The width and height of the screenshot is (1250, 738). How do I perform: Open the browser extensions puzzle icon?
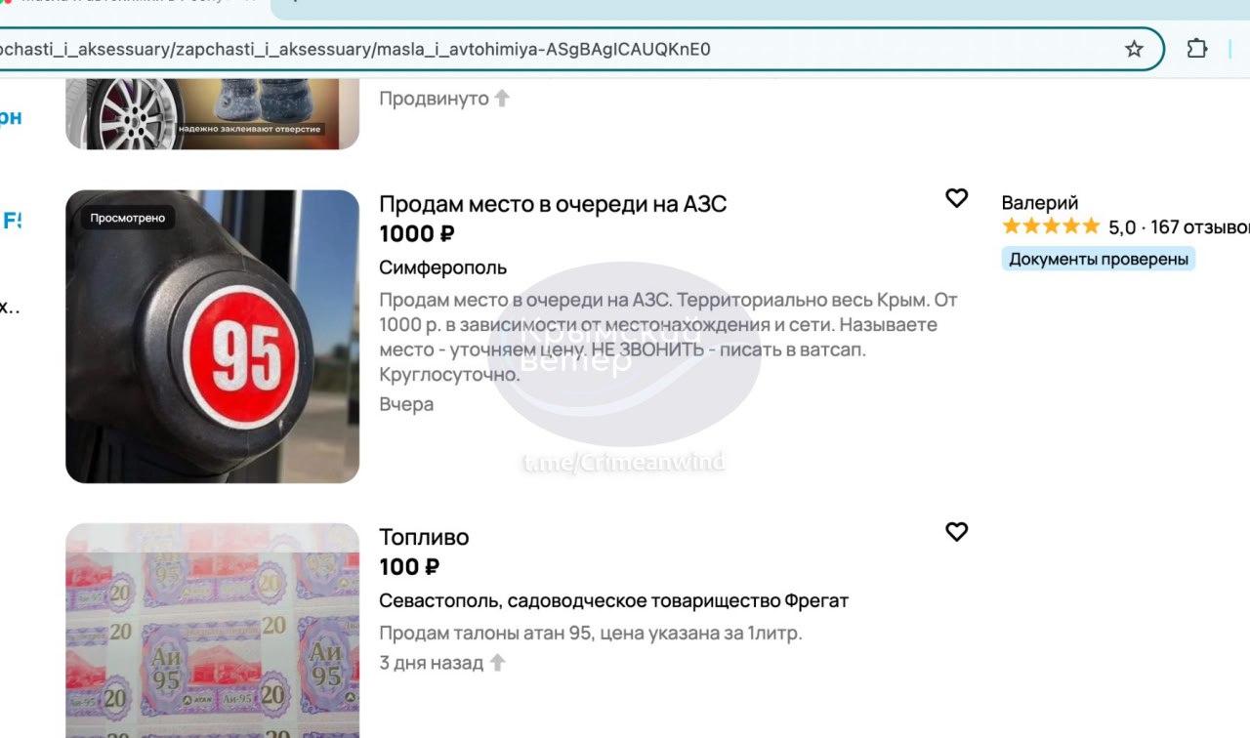click(1197, 49)
